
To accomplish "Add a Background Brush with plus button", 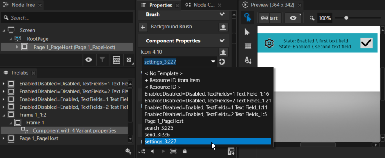I will pos(143,27).
